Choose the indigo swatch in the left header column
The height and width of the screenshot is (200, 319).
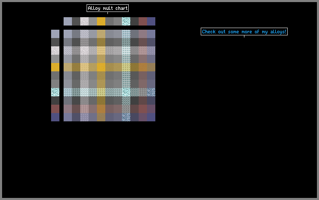pyautogui.click(x=55, y=117)
